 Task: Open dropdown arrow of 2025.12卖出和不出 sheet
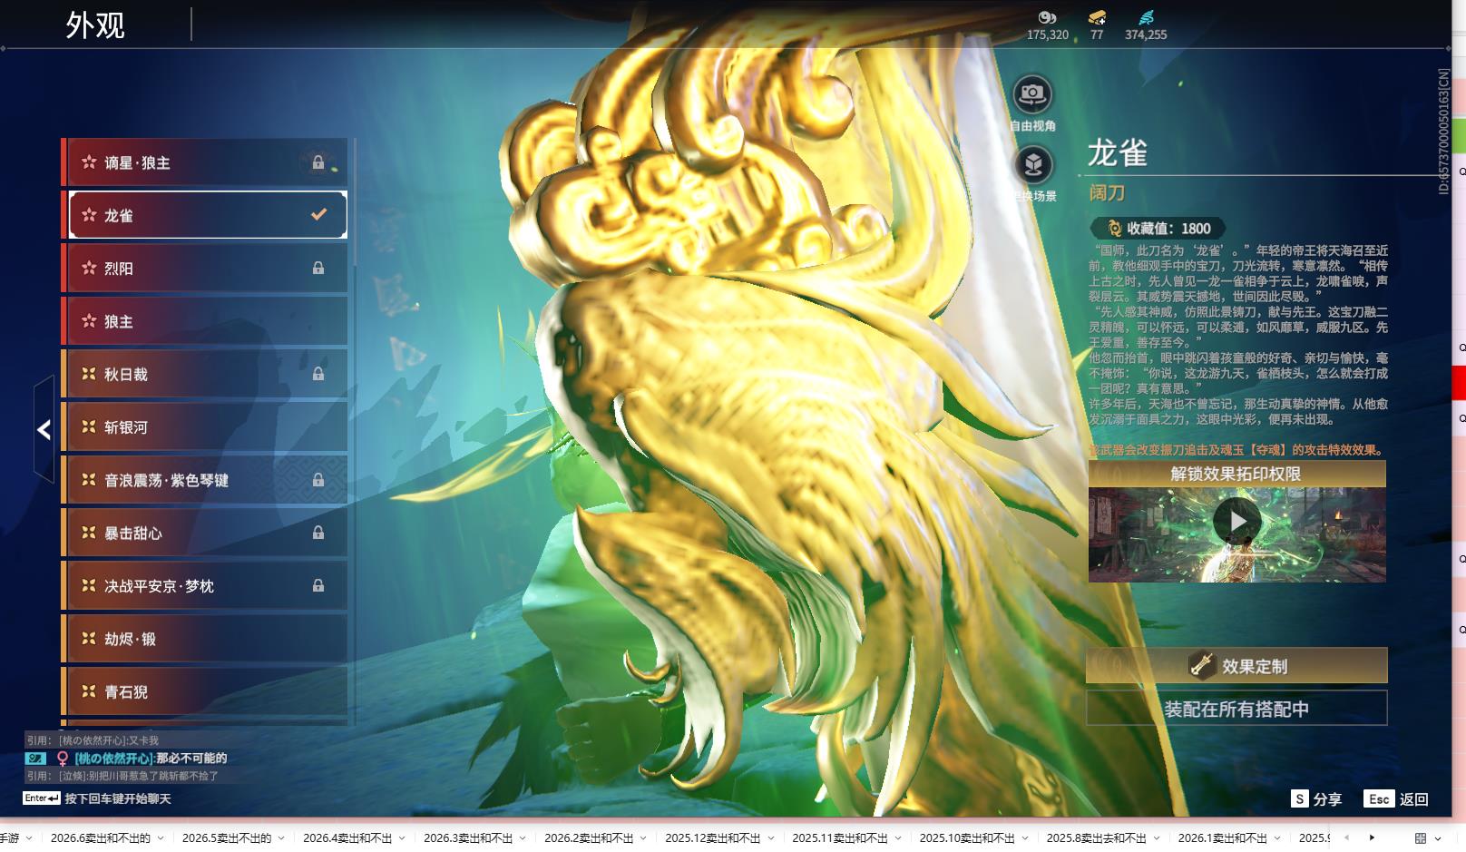tap(770, 838)
